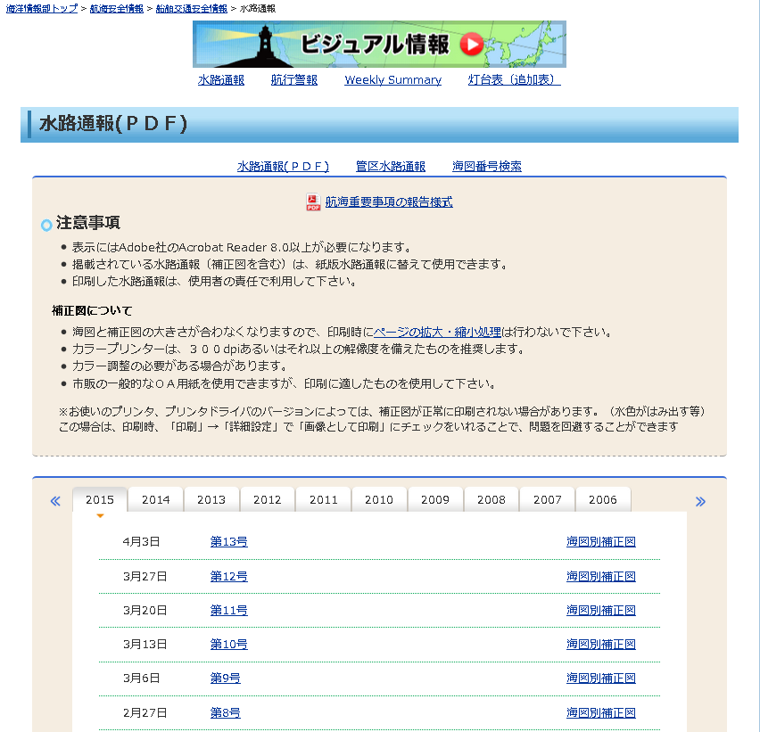Go to 航行警報 page
Image resolution: width=760 pixels, height=732 pixels.
(294, 79)
